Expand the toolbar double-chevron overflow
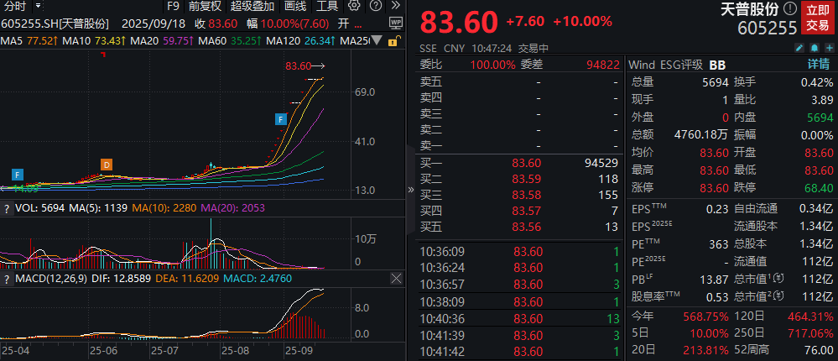This screenshot has height=361, width=838. [x=395, y=6]
